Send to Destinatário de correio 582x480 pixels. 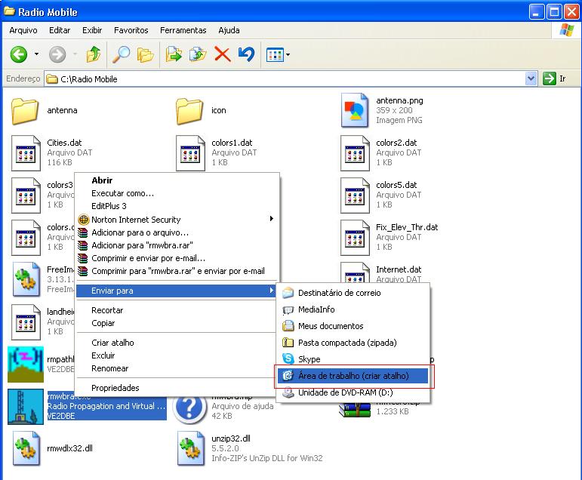[353, 293]
